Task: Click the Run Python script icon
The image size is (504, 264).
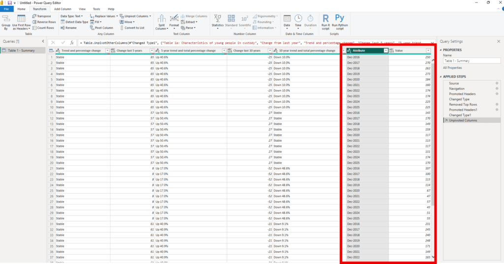Action: click(x=340, y=18)
